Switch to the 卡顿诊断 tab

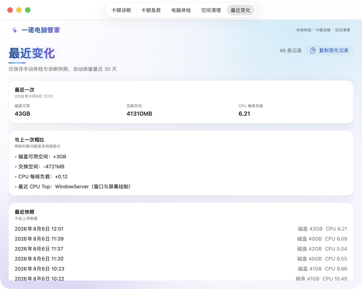click(121, 10)
